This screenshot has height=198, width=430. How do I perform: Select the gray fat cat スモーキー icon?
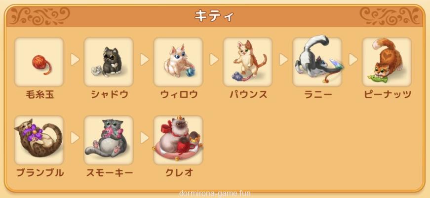(109, 140)
